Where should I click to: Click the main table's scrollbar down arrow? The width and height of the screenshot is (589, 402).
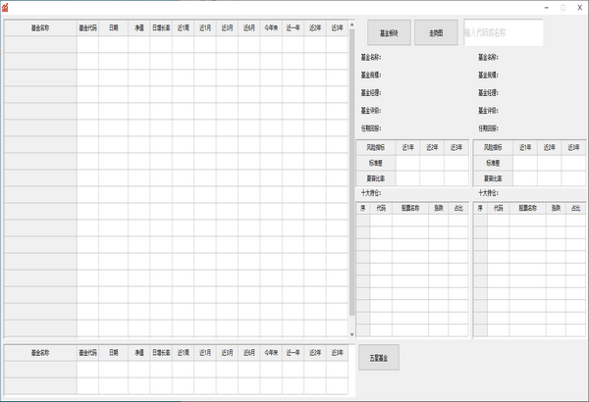tap(351, 334)
